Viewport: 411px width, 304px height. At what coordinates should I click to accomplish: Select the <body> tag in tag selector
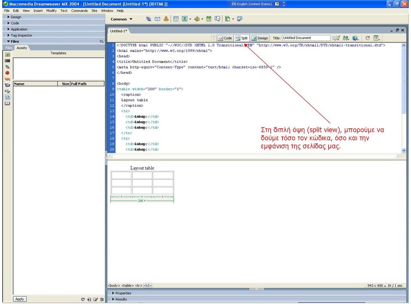pos(114,286)
